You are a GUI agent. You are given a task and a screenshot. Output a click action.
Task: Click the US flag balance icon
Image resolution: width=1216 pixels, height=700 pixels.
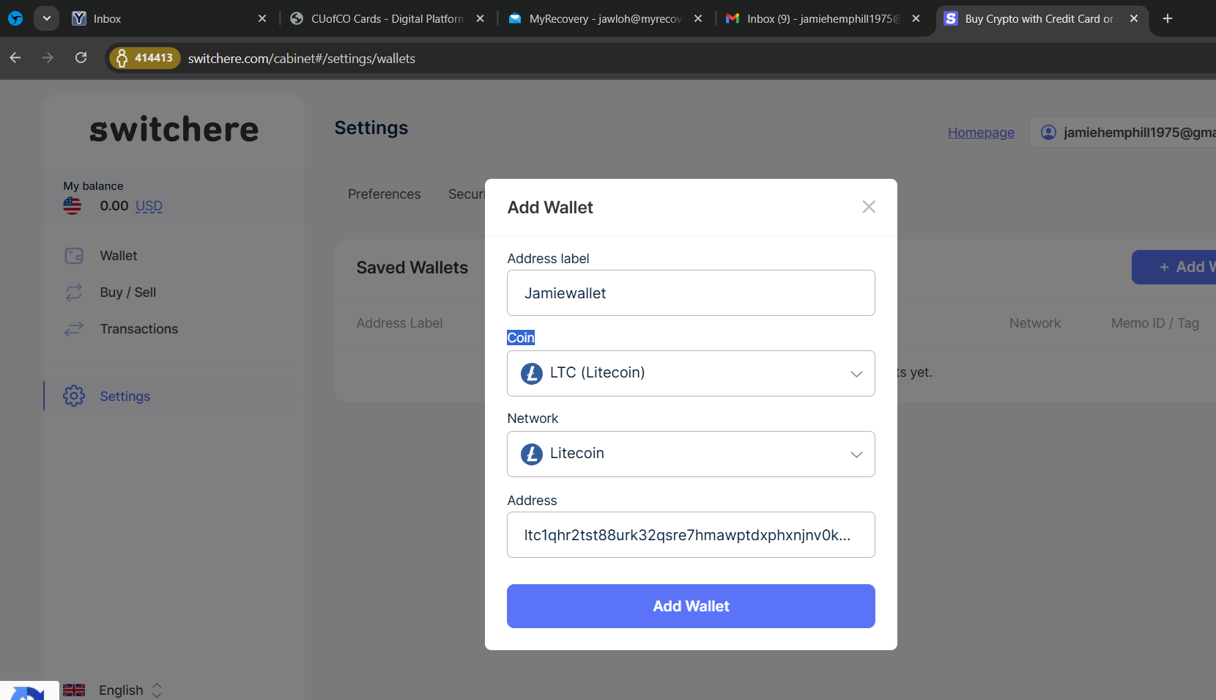(x=73, y=206)
